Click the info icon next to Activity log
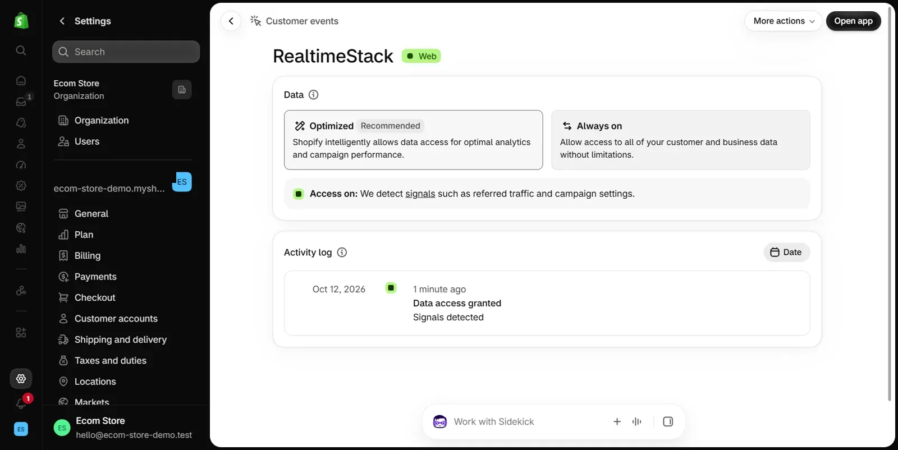The height and width of the screenshot is (450, 898). coord(342,252)
